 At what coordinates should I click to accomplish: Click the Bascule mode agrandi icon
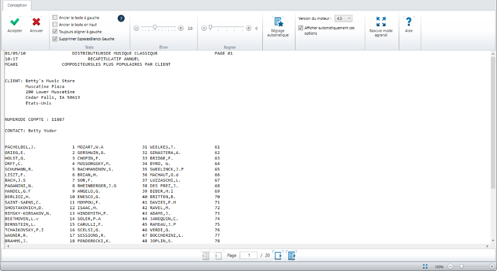(380, 22)
